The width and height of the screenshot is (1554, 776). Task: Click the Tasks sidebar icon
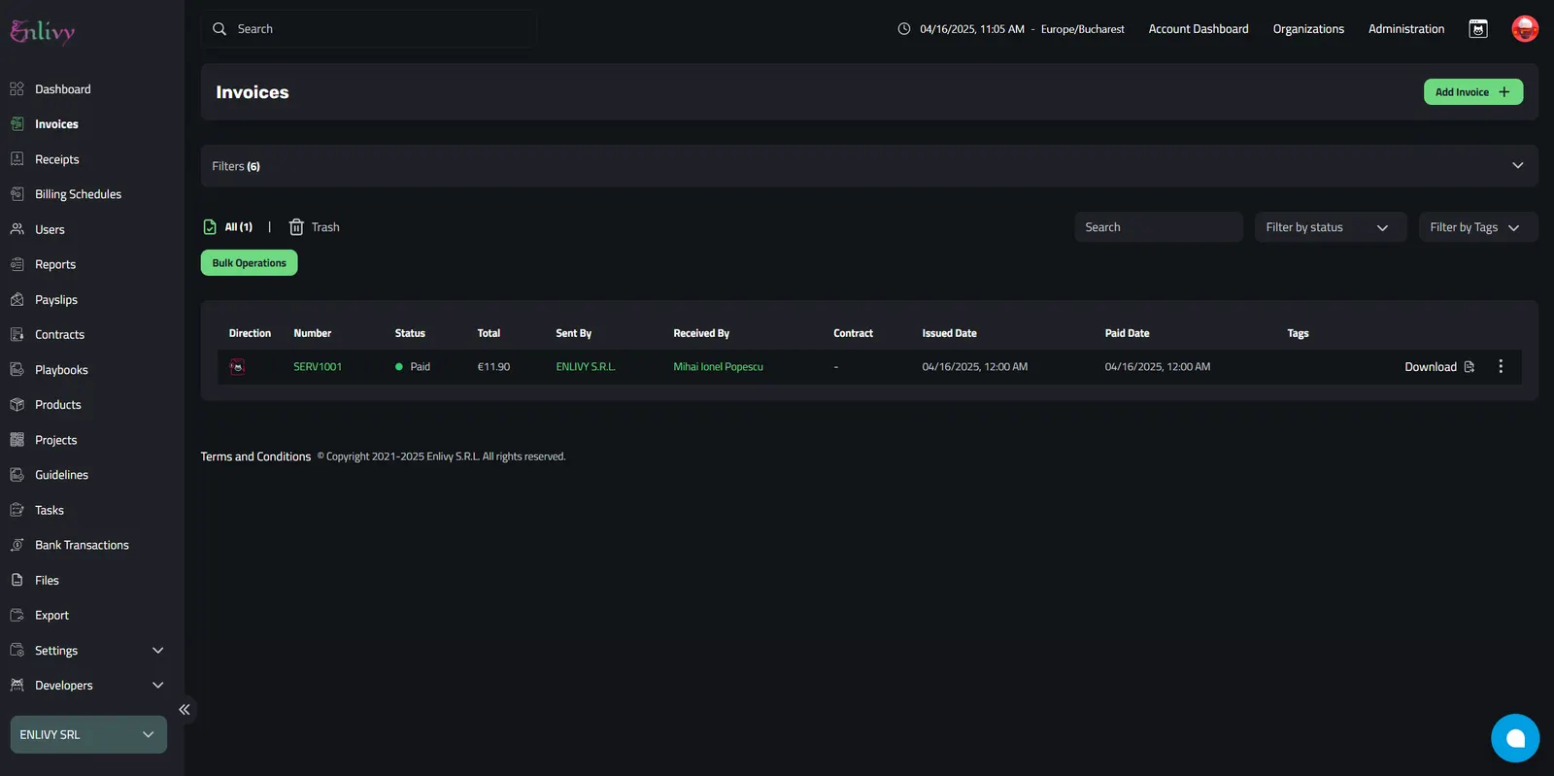click(x=17, y=510)
